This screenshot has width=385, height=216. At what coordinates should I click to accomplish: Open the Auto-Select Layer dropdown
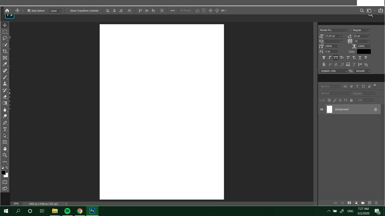pyautogui.click(x=55, y=11)
